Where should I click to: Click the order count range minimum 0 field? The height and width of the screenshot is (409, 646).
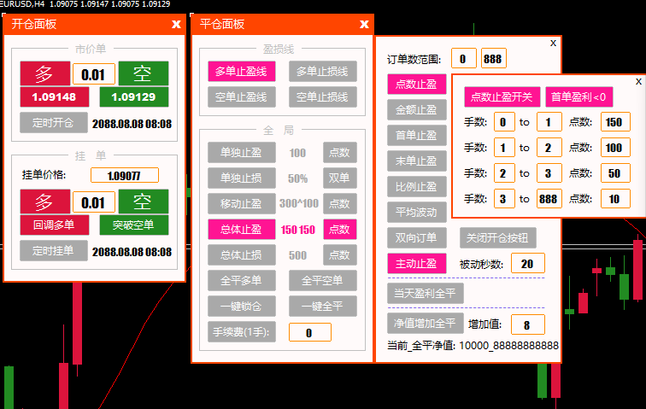463,58
